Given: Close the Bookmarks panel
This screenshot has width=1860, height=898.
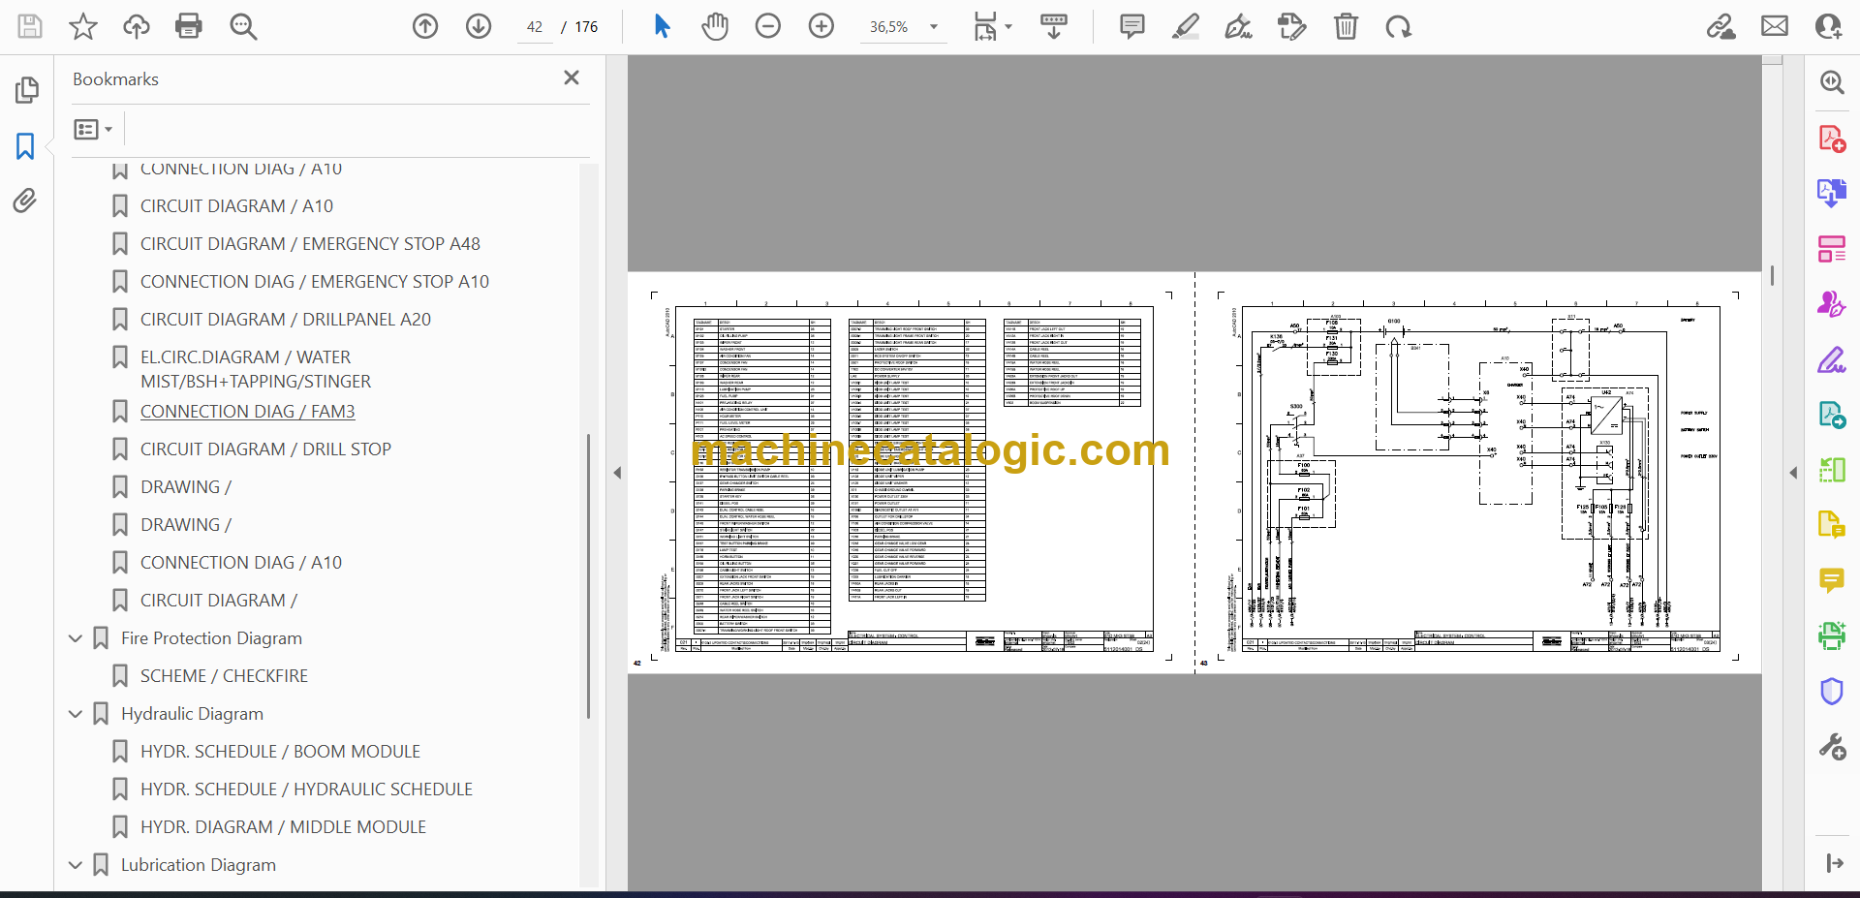Looking at the screenshot, I should (x=572, y=77).
